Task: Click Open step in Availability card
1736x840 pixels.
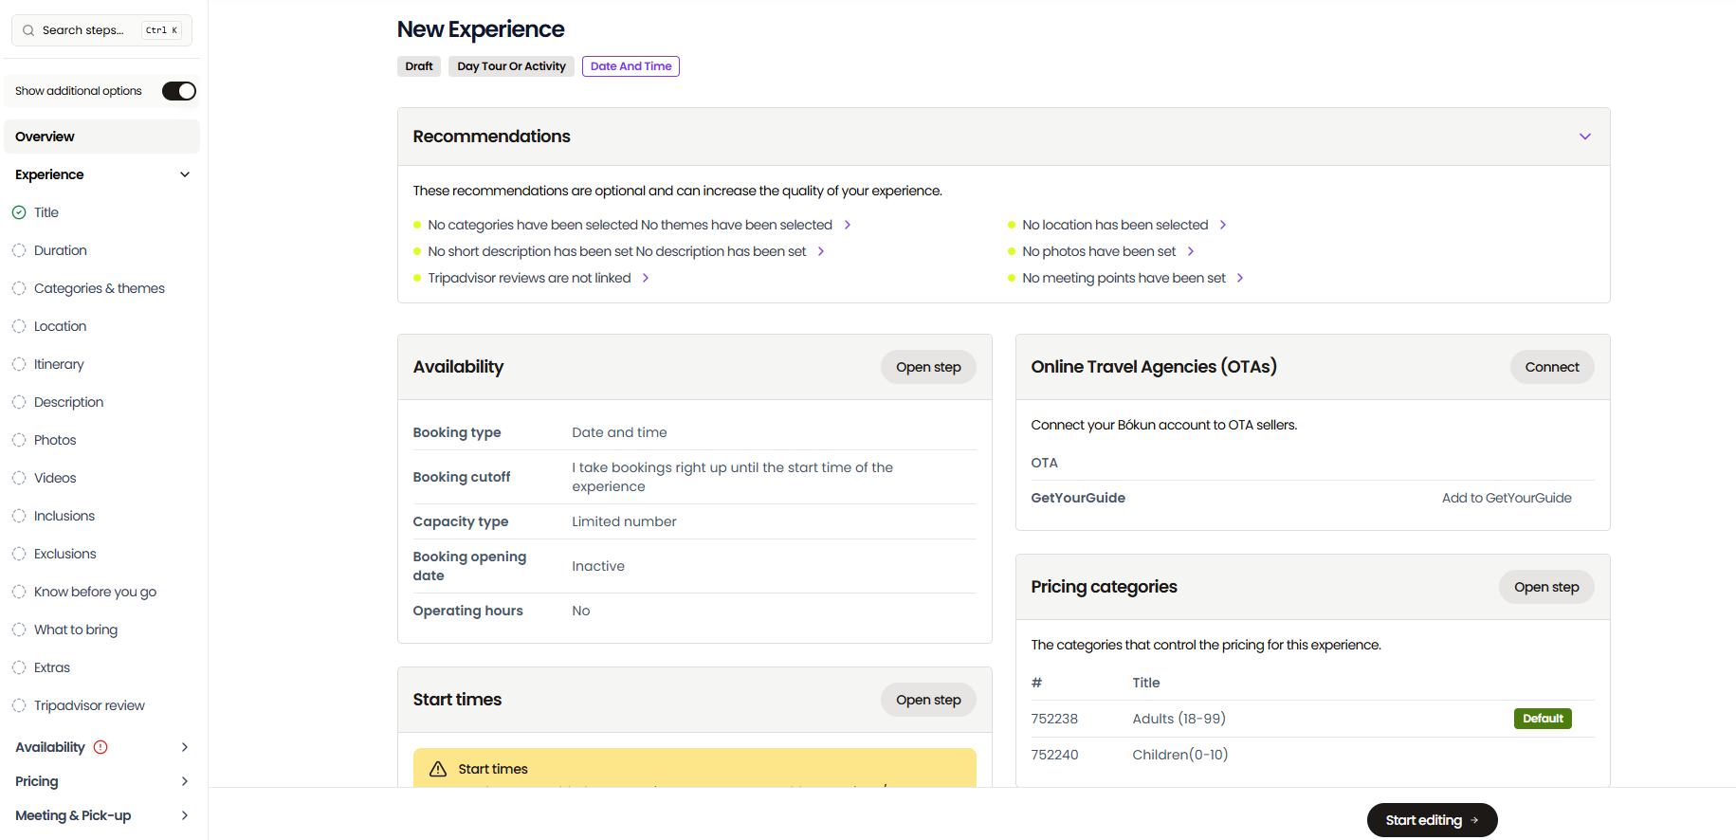Action: (928, 367)
